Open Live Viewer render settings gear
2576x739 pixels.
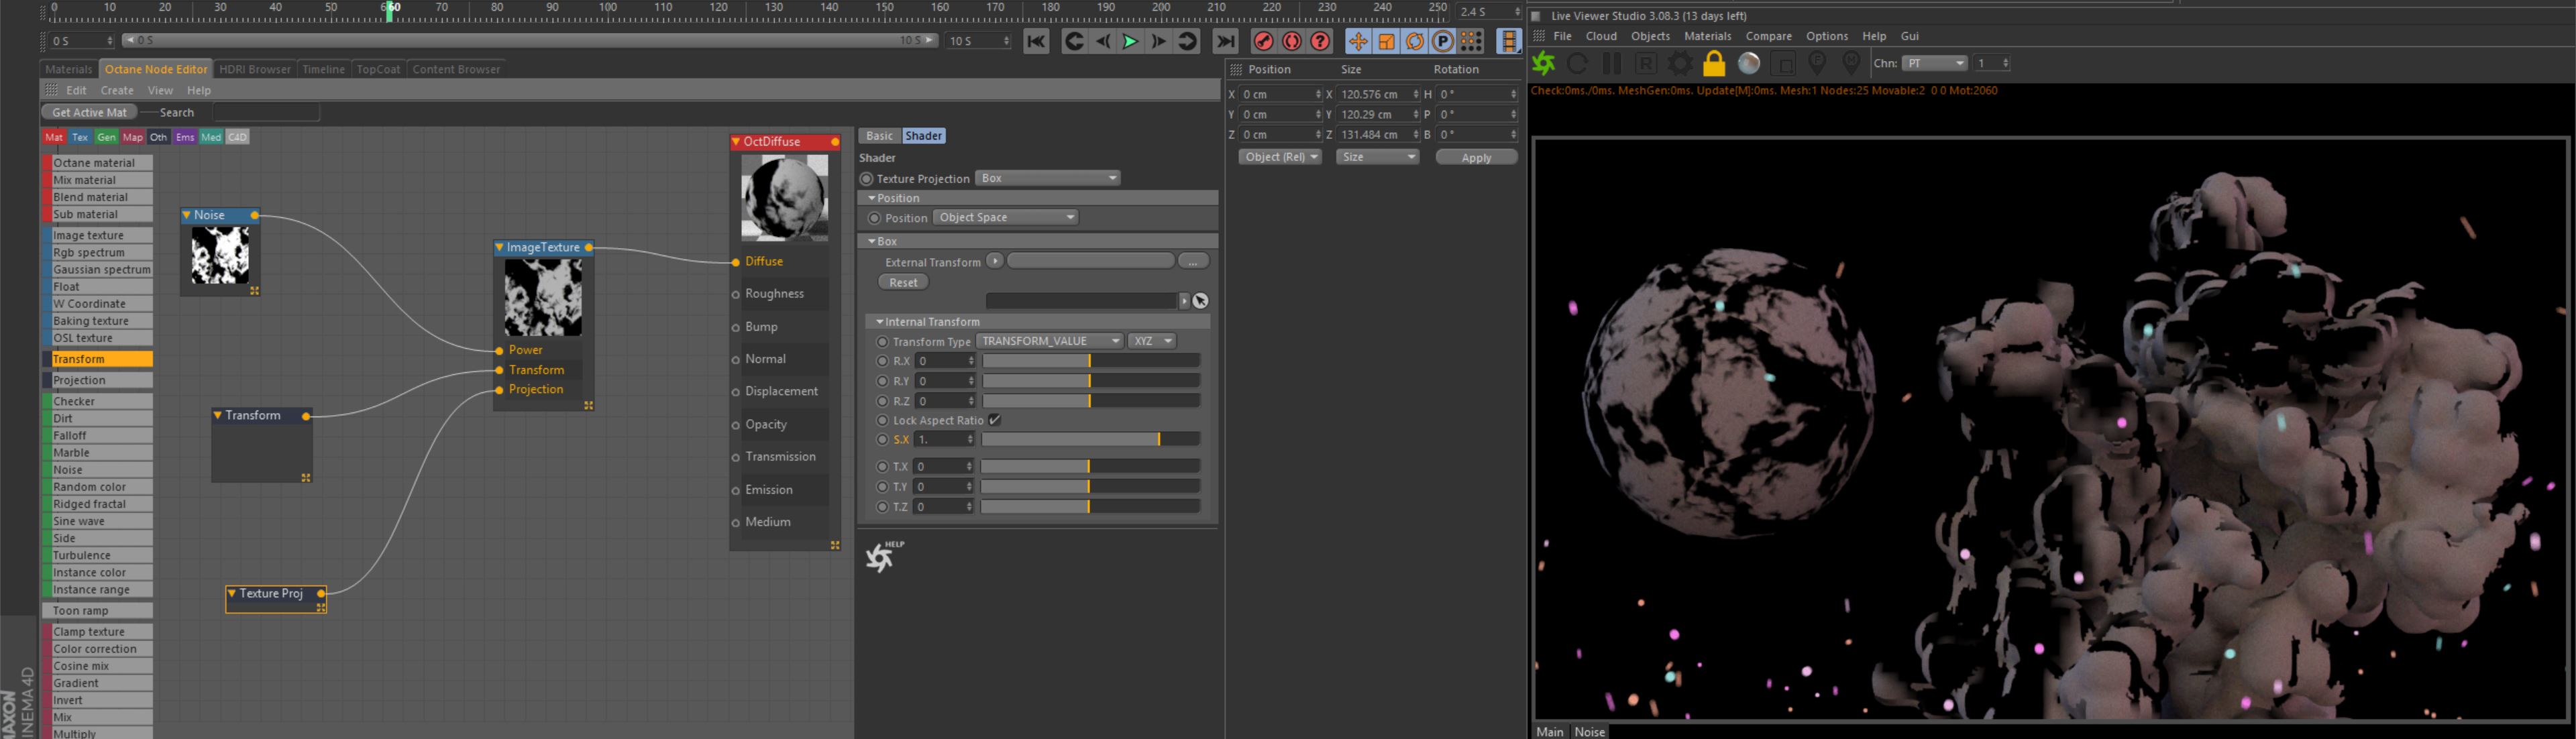(x=1680, y=64)
